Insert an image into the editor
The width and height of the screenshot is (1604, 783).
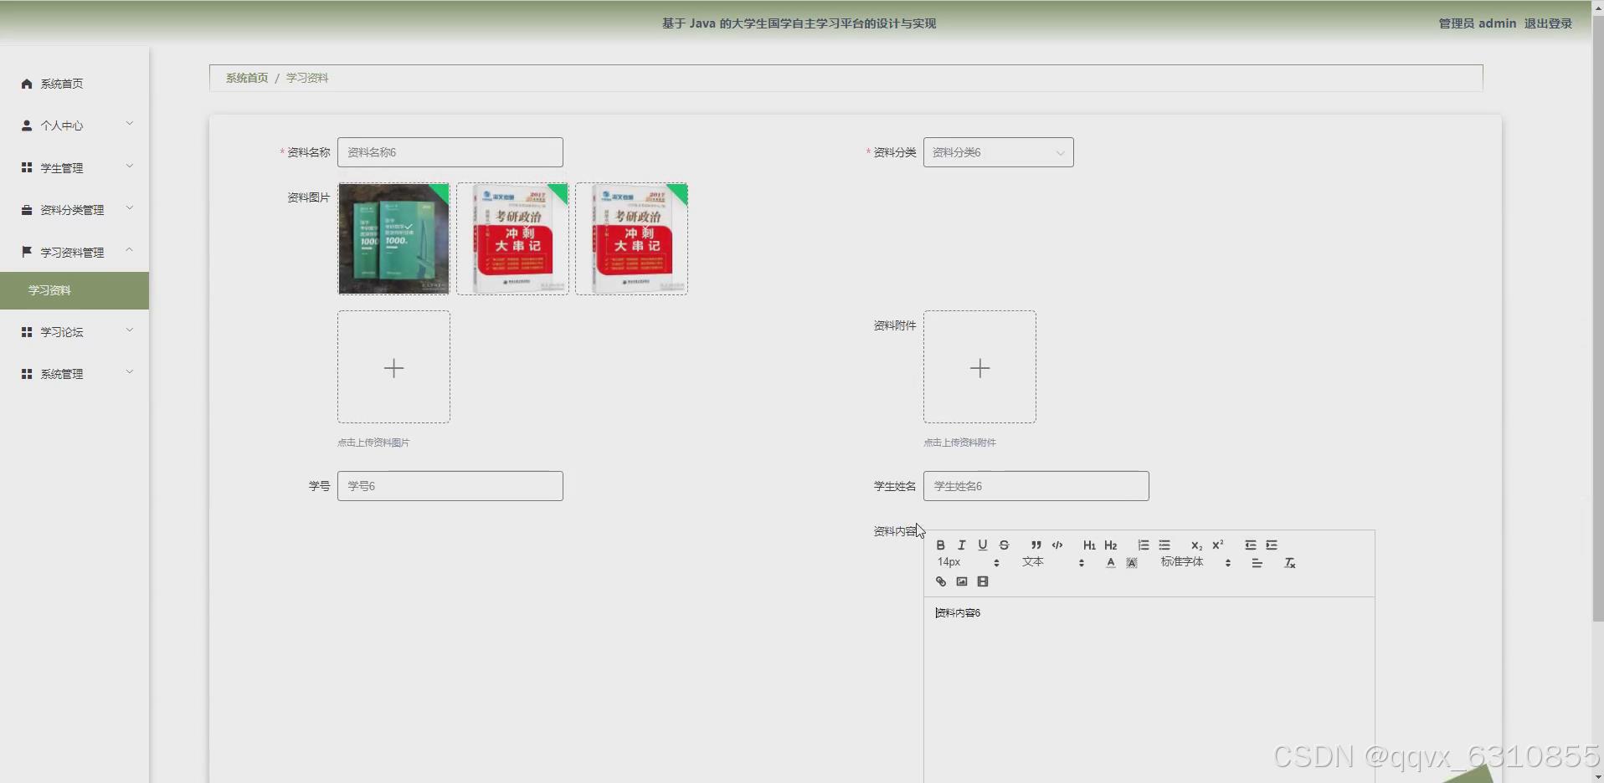[x=962, y=581]
